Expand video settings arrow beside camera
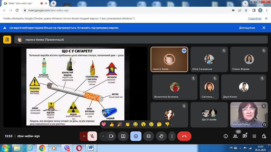This screenshot has width=271, height=152. pyautogui.click(x=103, y=136)
